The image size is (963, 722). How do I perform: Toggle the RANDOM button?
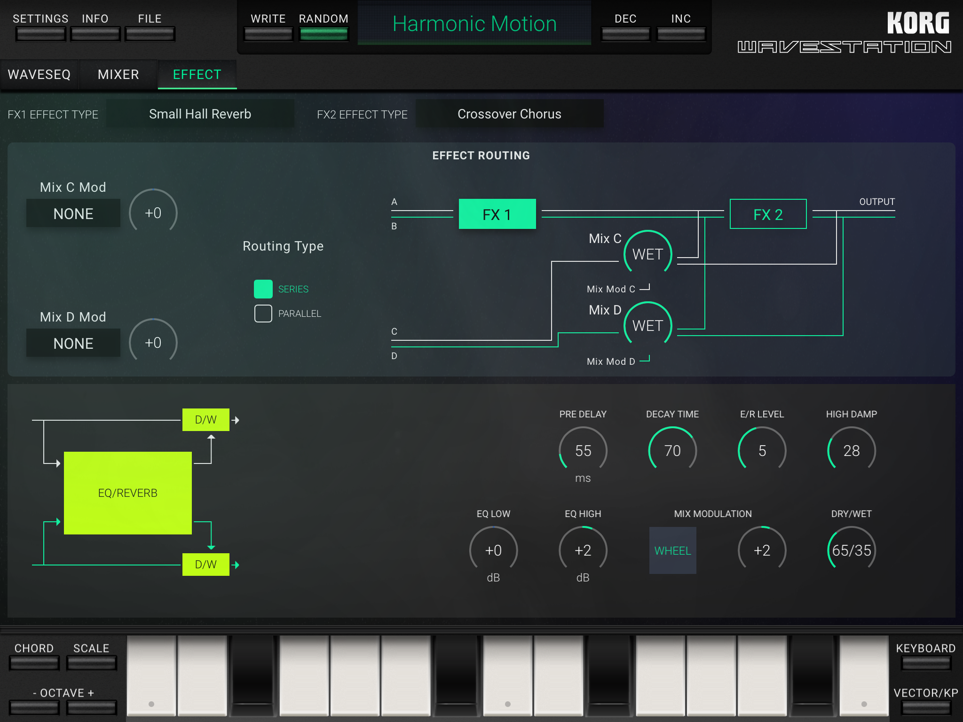pos(324,34)
